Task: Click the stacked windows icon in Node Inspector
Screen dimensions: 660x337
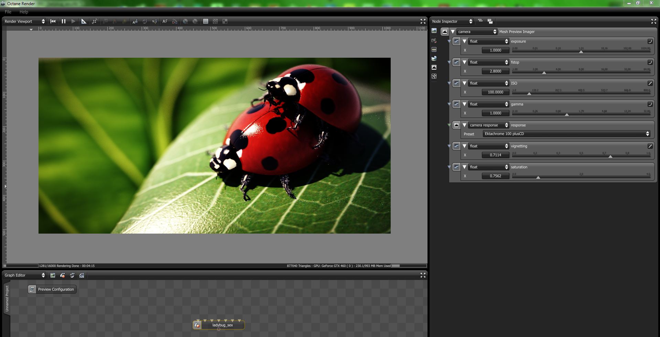Action: (x=490, y=21)
